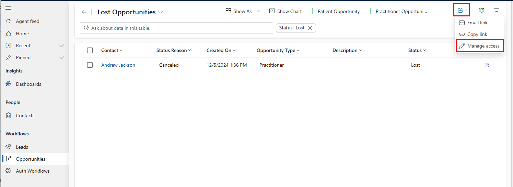Open the edit filters icon
Screen dimensions: 513x187
[496, 11]
